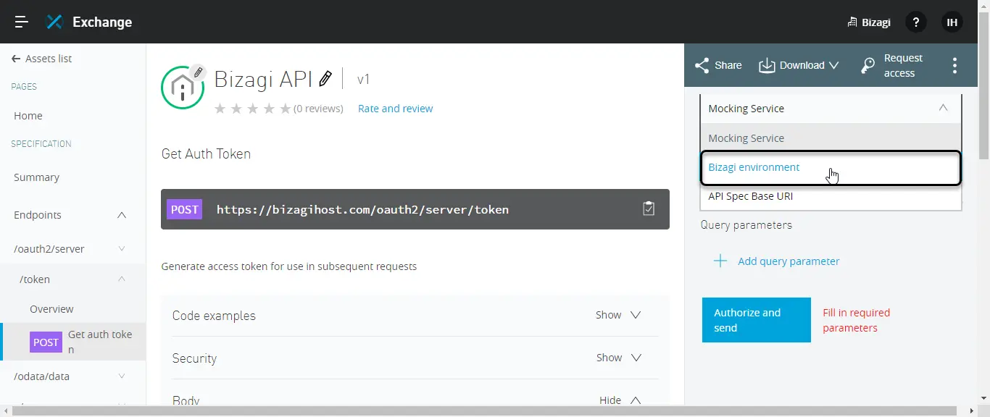This screenshot has height=417, width=990.
Task: Rate the API with the fifth star
Action: [x=286, y=109]
